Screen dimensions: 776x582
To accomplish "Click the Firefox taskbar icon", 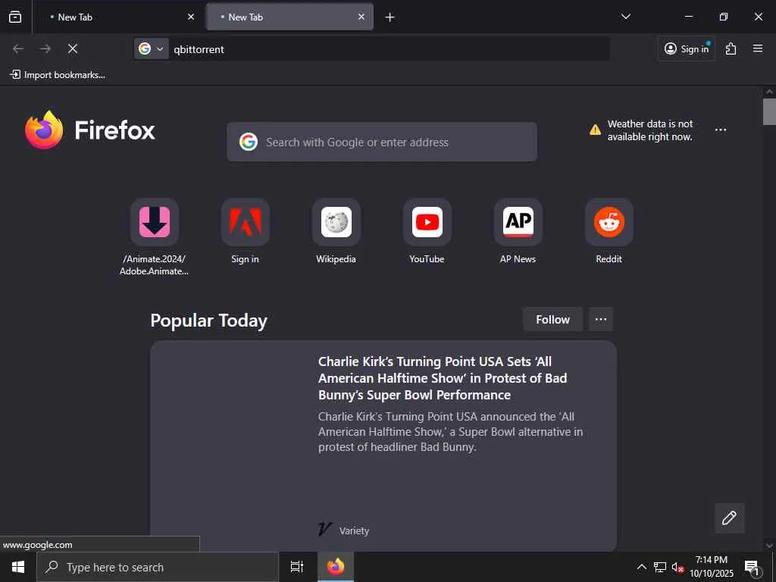I will tap(336, 567).
